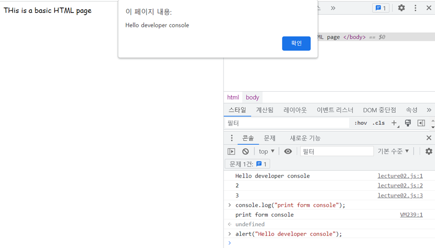Open console settings gear icon
The height and width of the screenshot is (248, 435).
[x=429, y=151]
